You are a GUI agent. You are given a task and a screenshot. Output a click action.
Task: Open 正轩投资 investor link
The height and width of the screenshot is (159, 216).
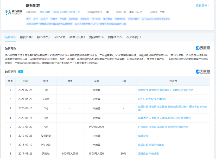pyautogui.click(x=143, y=154)
